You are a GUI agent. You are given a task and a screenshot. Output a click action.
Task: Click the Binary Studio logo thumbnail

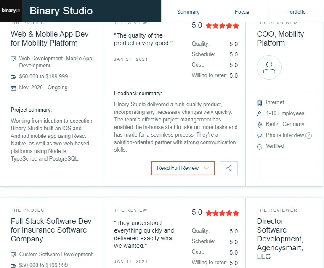11,11
